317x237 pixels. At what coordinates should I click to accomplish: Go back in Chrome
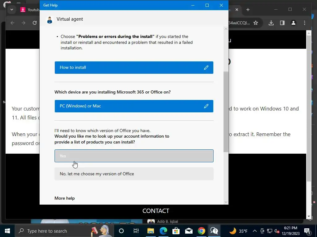tap(12, 23)
